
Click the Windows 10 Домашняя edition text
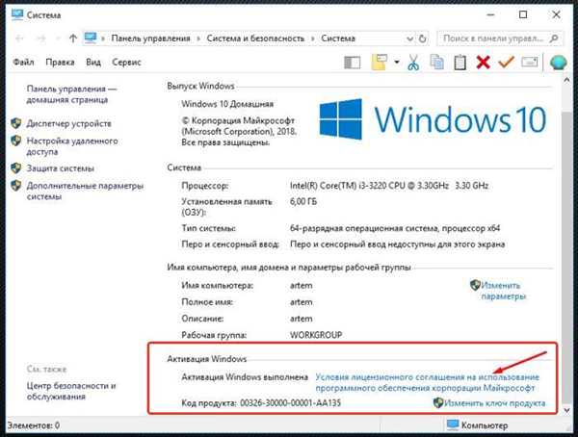coord(227,104)
